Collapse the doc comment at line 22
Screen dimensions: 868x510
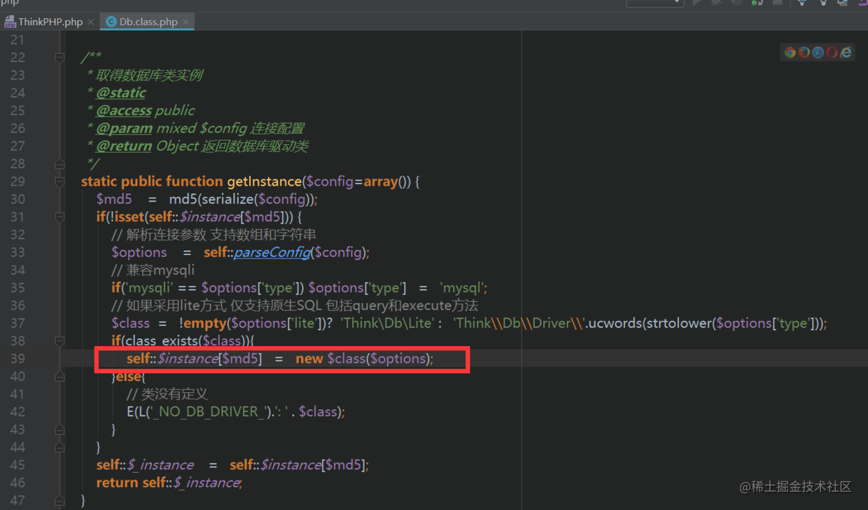coord(59,57)
